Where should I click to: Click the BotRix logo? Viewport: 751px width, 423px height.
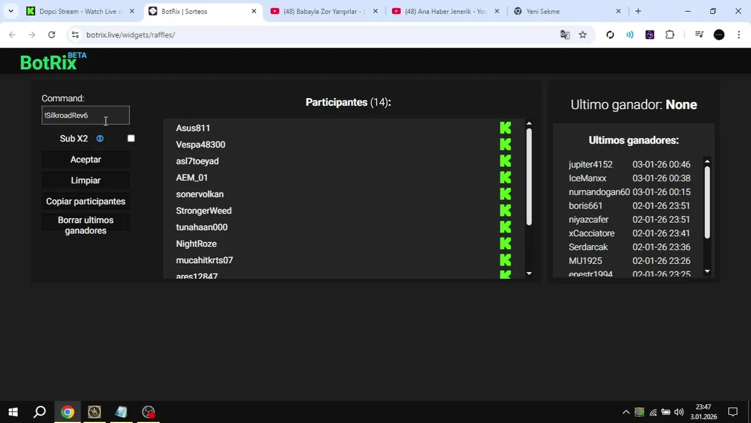53,61
